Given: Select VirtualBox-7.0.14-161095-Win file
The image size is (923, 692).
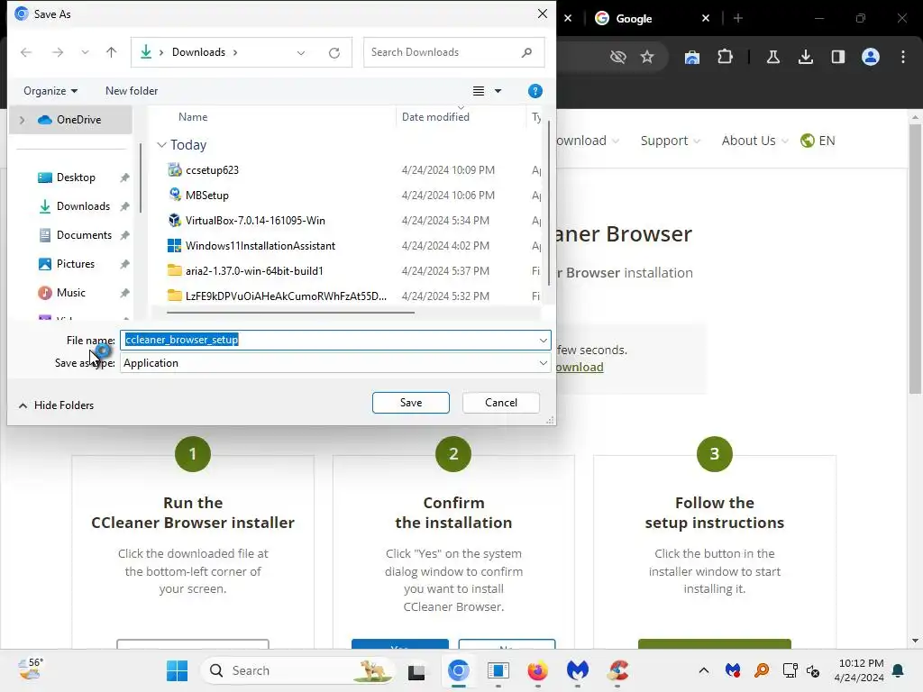Looking at the screenshot, I should click(x=255, y=221).
